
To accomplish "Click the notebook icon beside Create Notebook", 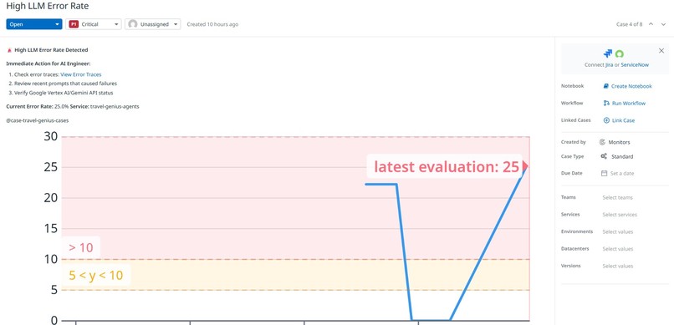I will pyautogui.click(x=606, y=86).
